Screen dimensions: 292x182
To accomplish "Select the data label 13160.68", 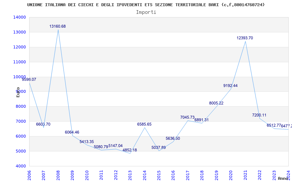I will (x=58, y=26).
